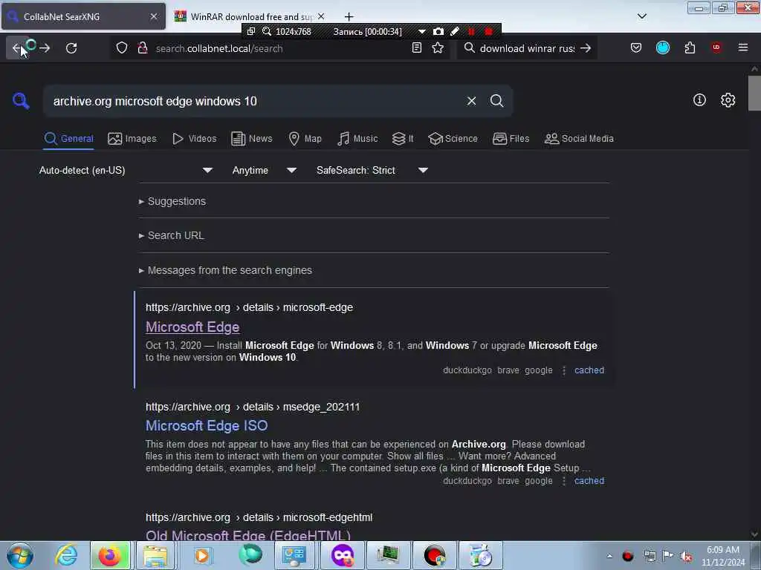Open SearXNG preferences gear icon
Viewport: 761px width, 570px height.
pyautogui.click(x=728, y=100)
